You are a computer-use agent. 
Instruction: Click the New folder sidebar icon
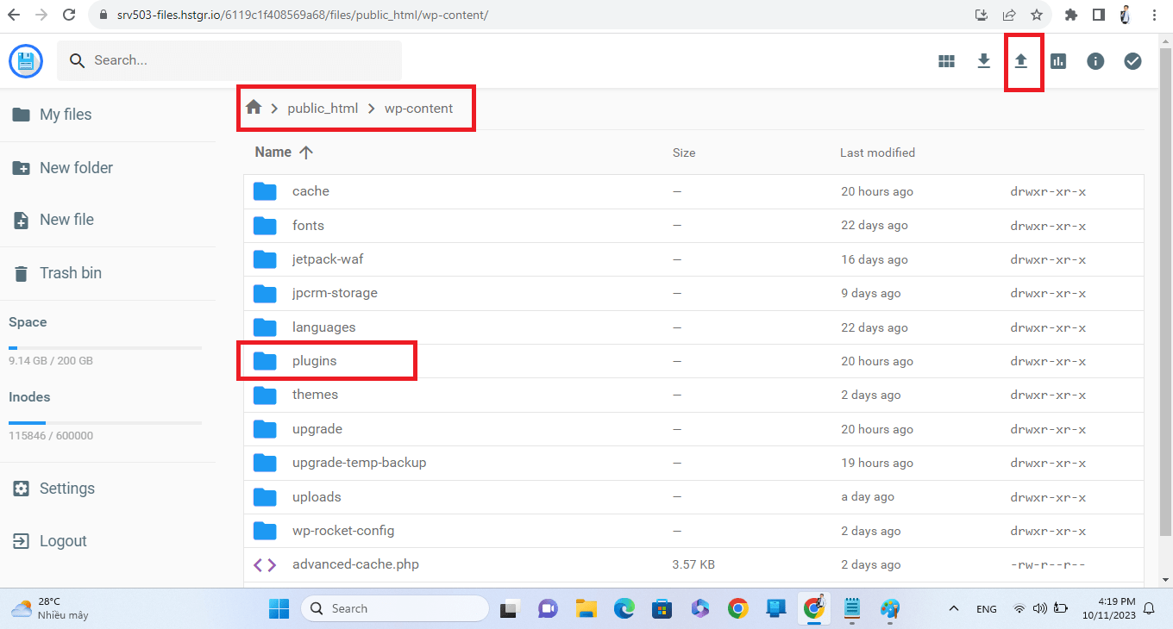click(21, 167)
